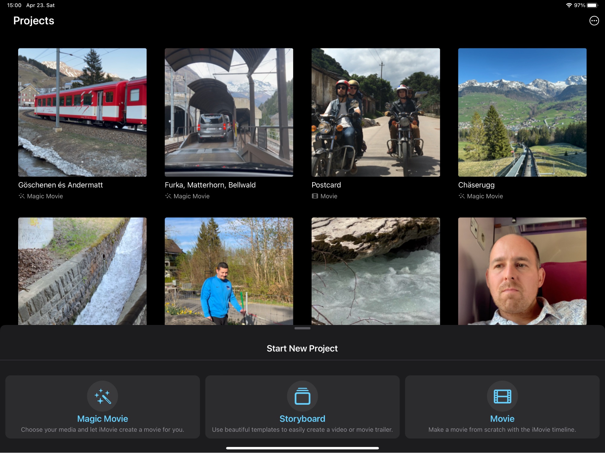The image size is (605, 453).
Task: Tap the 15:00 clock in status bar
Action: [14, 5]
